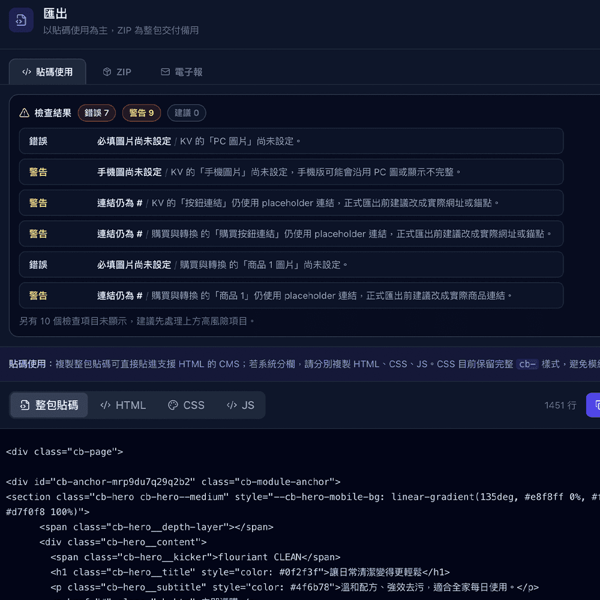
Task: Open the ZIP tab
Action: [117, 72]
